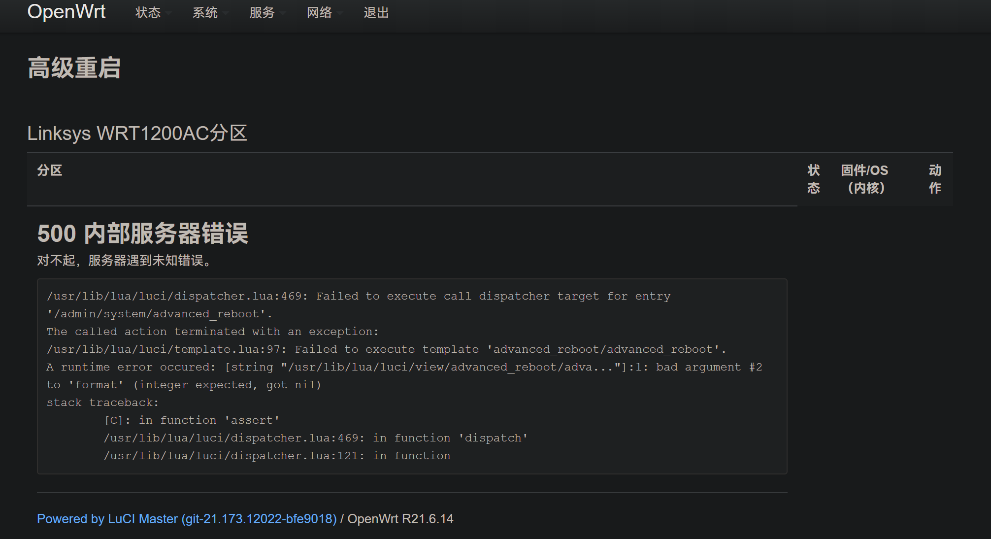Click 退出 to log out
The height and width of the screenshot is (539, 991).
(376, 13)
